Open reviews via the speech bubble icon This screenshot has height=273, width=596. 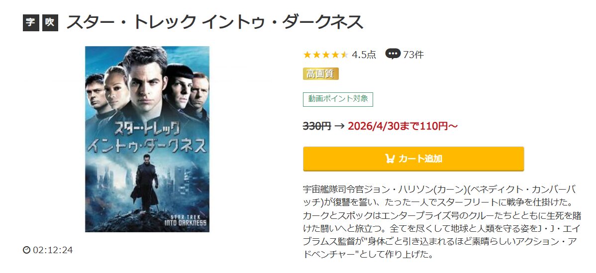[393, 55]
